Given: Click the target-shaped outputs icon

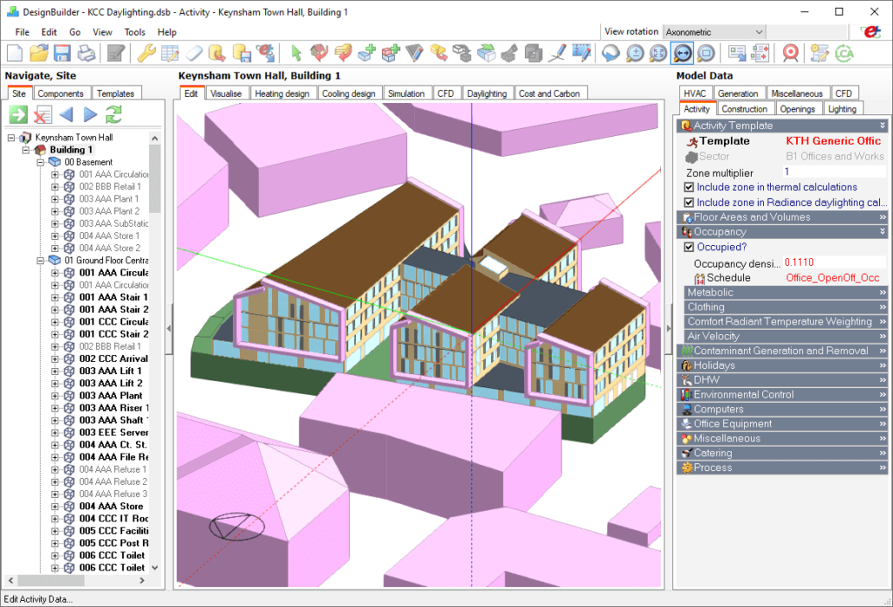Looking at the screenshot, I should pos(789,53).
